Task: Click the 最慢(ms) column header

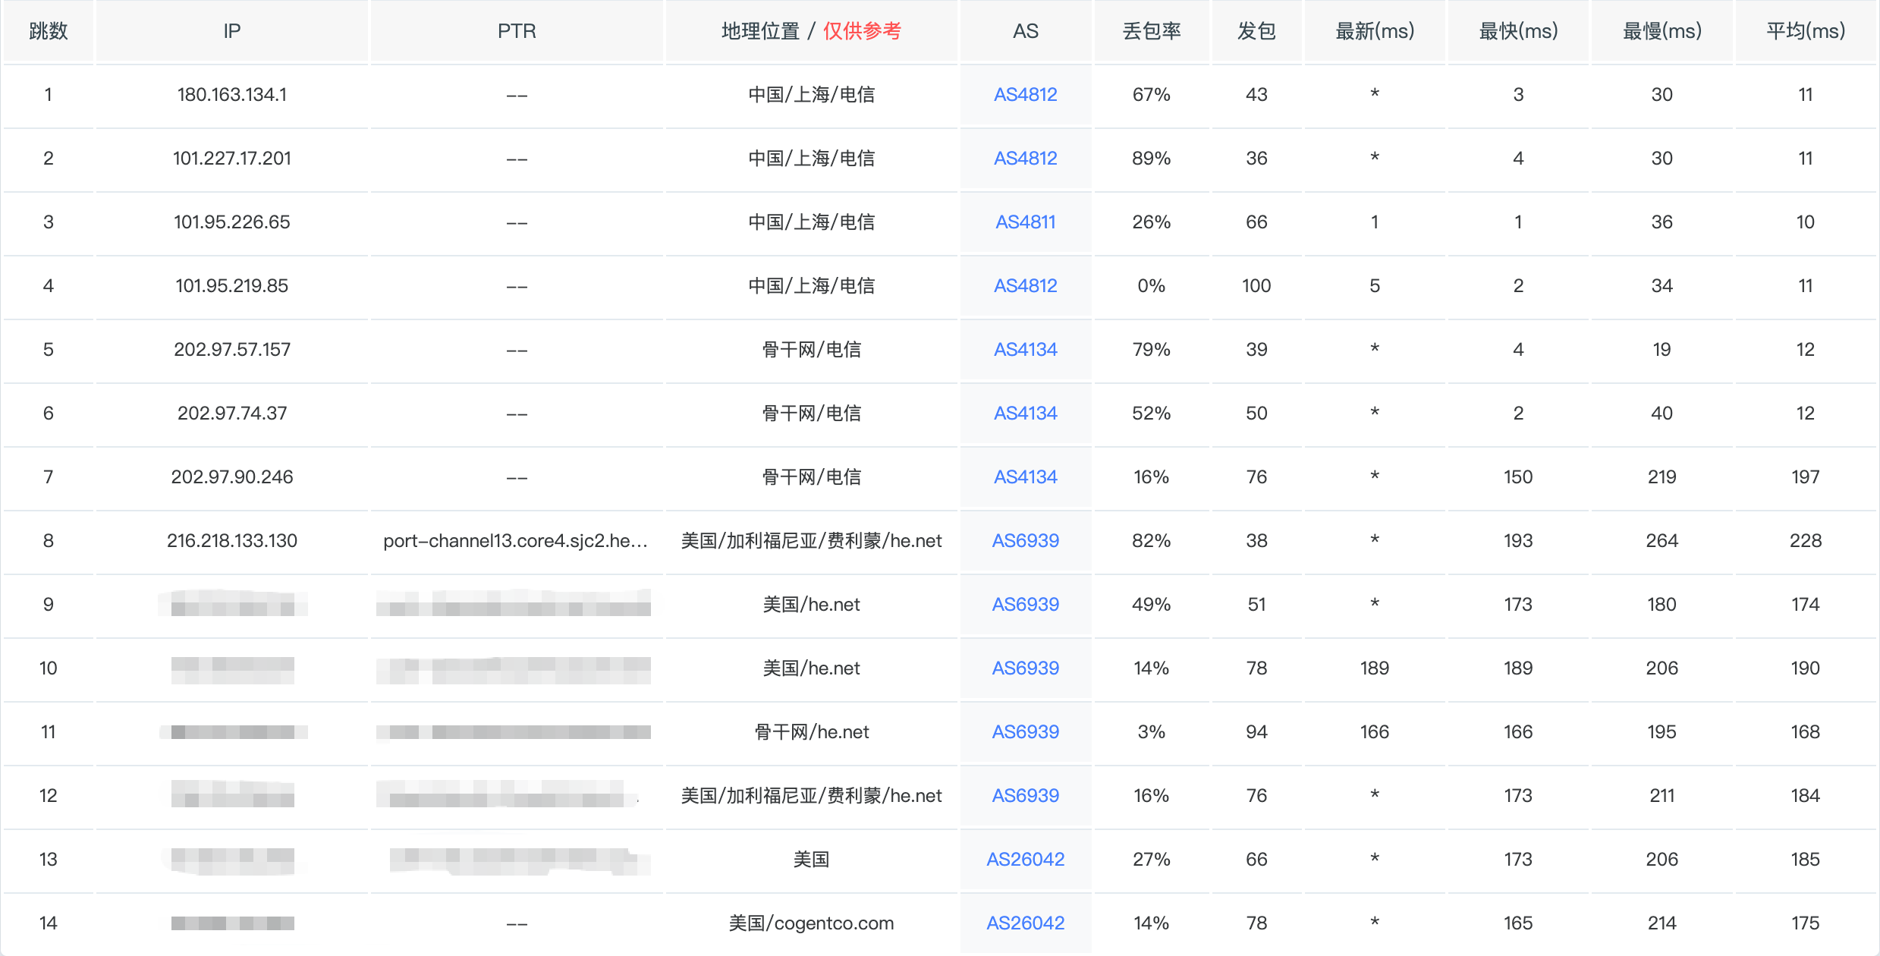Action: click(x=1662, y=31)
